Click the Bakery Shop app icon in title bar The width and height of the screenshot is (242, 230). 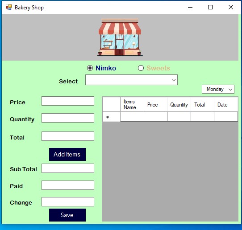coord(9,7)
